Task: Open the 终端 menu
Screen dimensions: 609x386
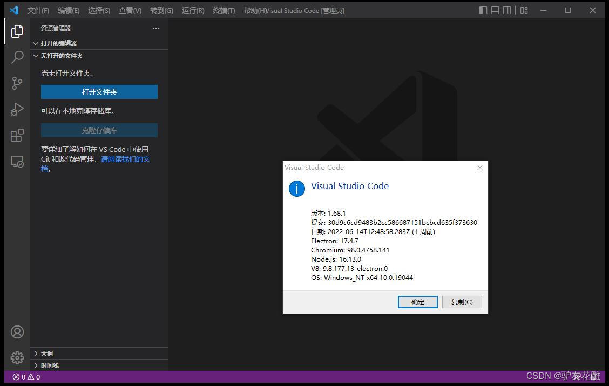Action: [224, 10]
